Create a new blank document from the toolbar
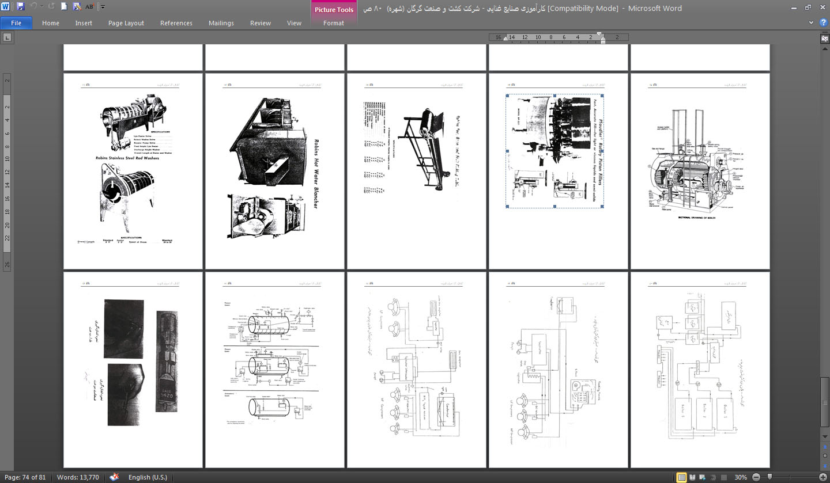Image resolution: width=830 pixels, height=483 pixels. 64,7
